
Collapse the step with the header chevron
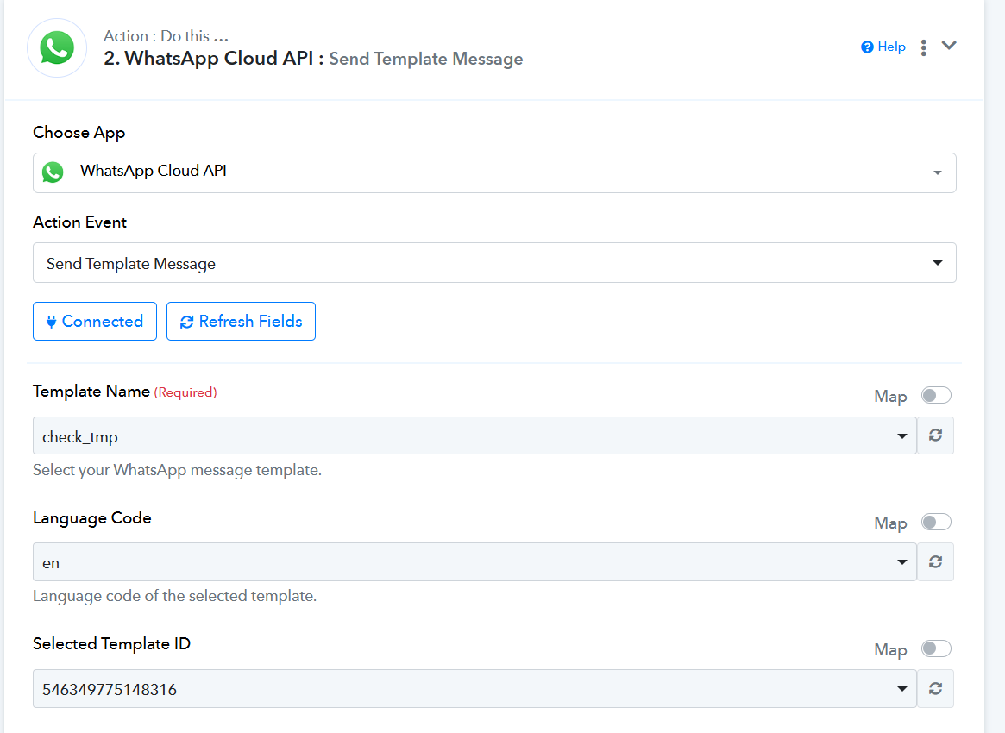949,46
